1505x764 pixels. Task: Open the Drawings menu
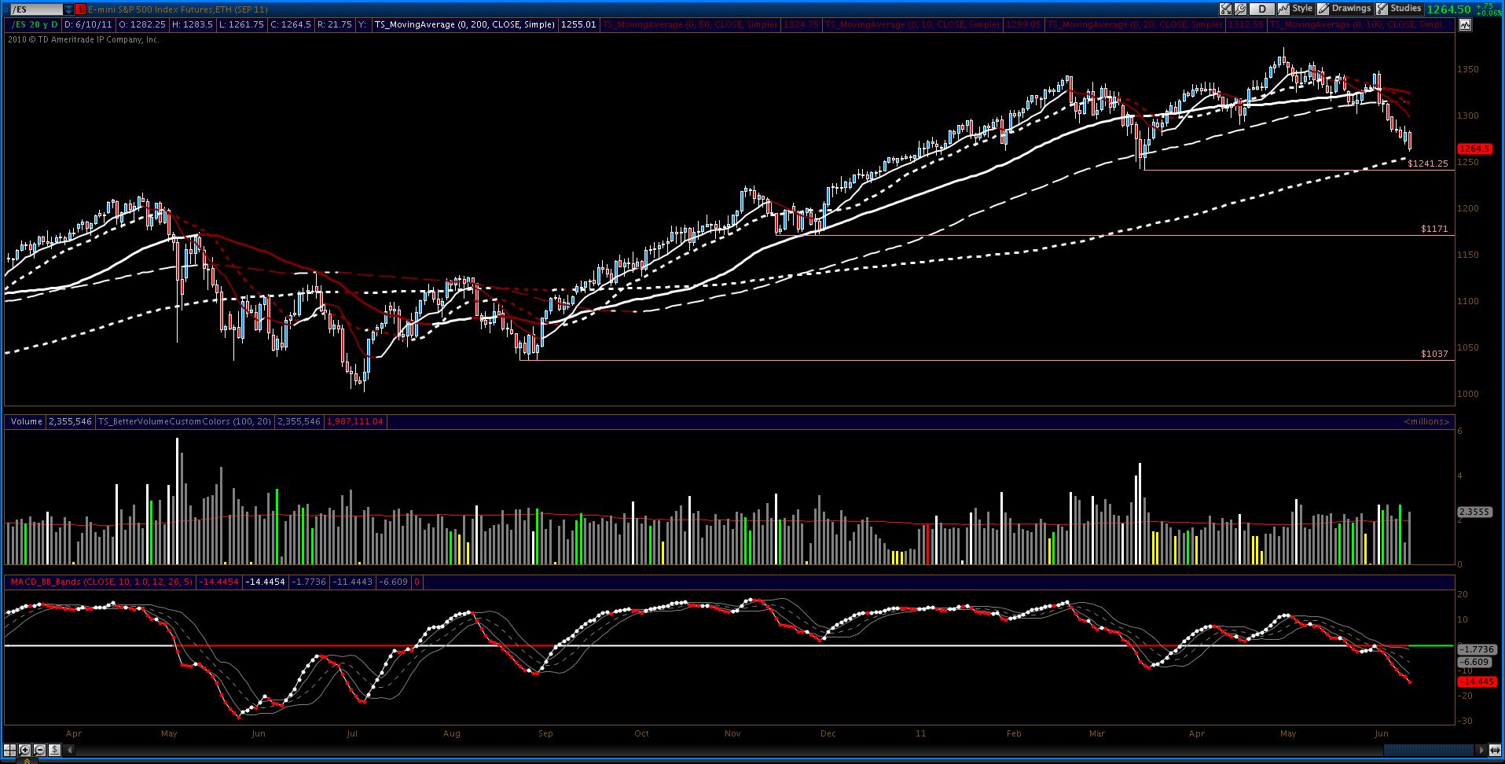coord(1351,9)
